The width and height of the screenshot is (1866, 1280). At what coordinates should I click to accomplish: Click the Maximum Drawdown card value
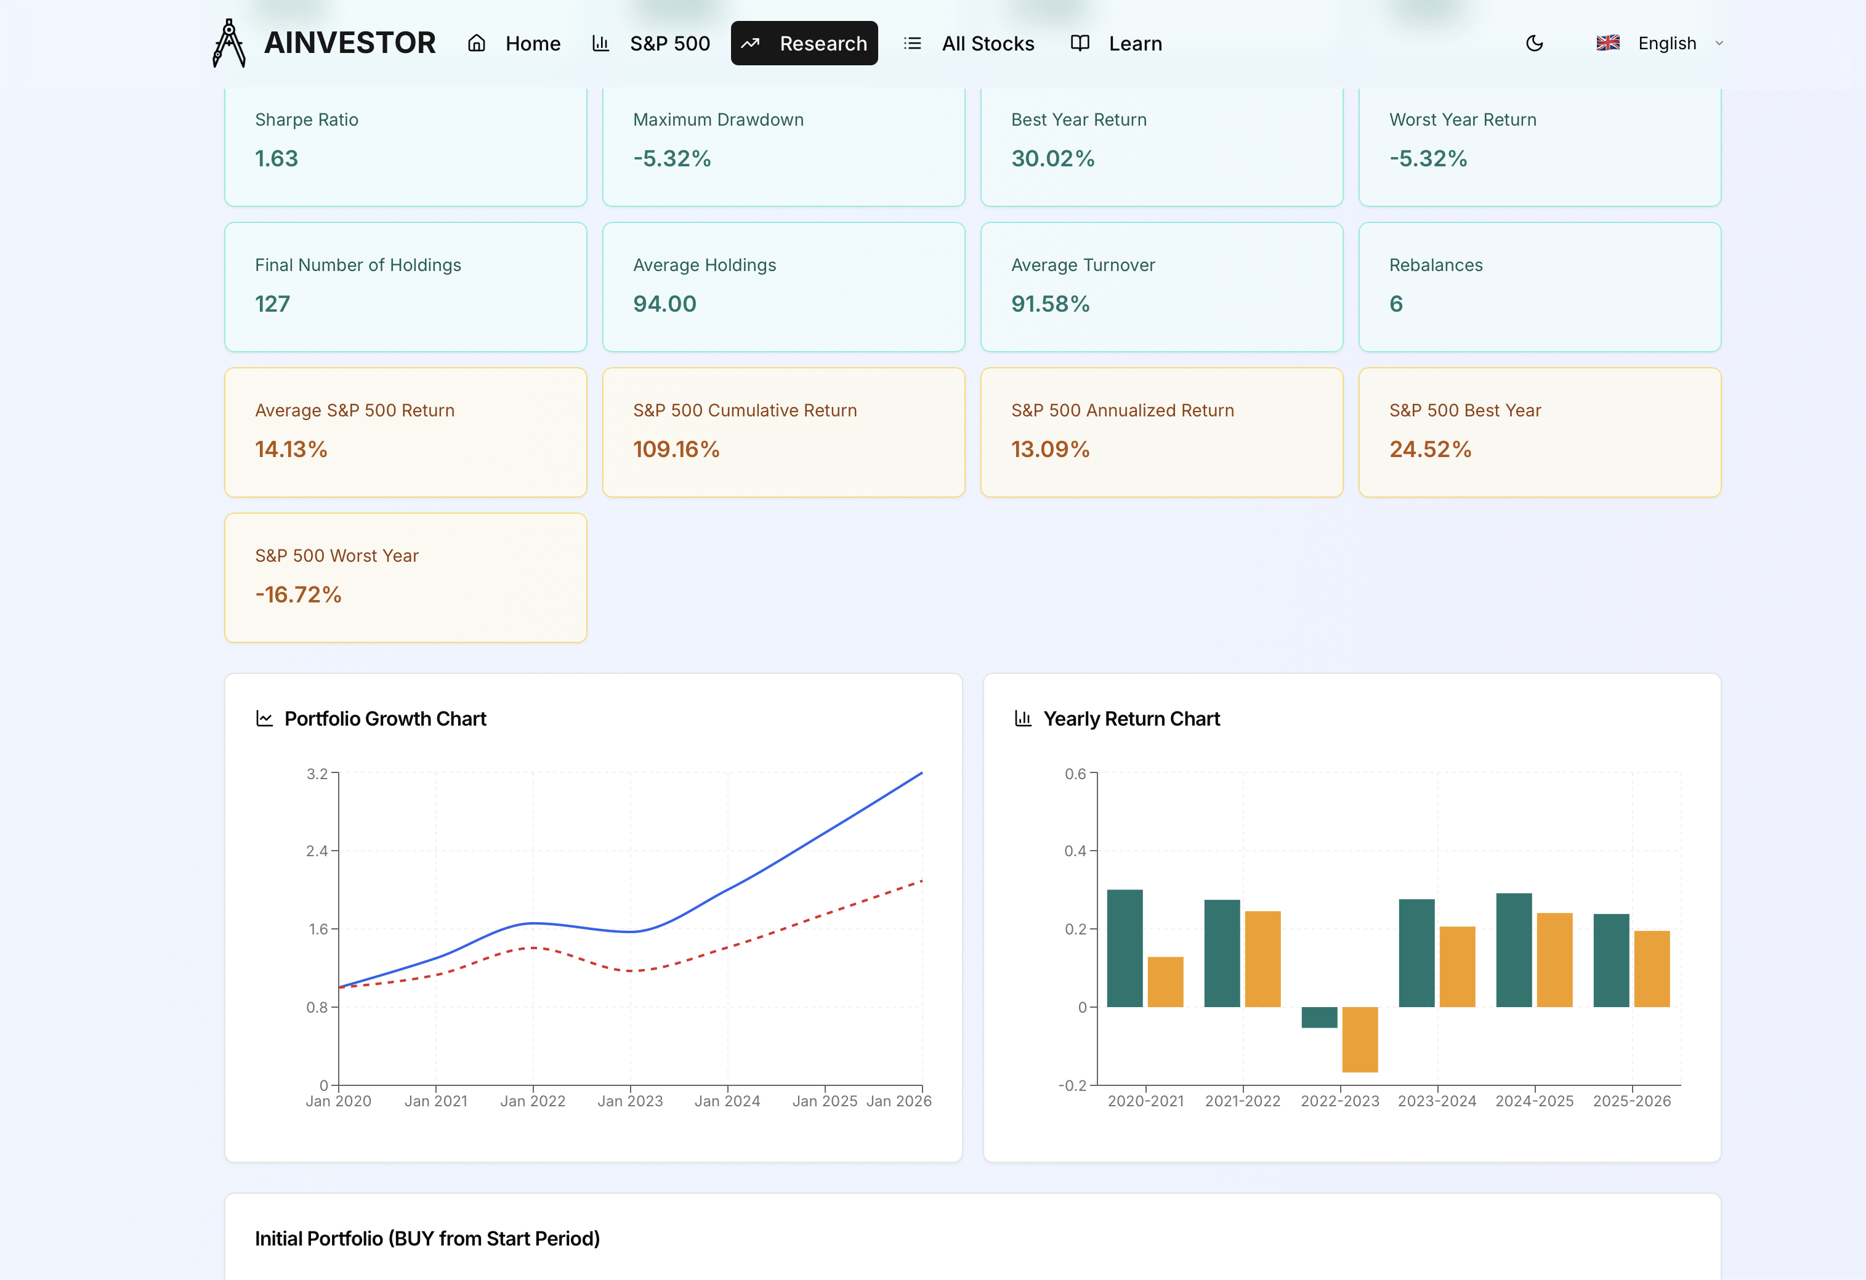coord(672,159)
